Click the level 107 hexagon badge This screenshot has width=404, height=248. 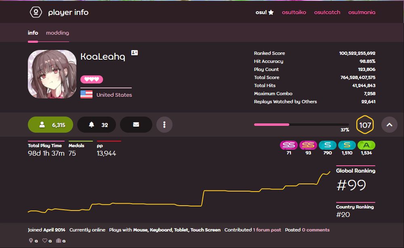pos(365,125)
